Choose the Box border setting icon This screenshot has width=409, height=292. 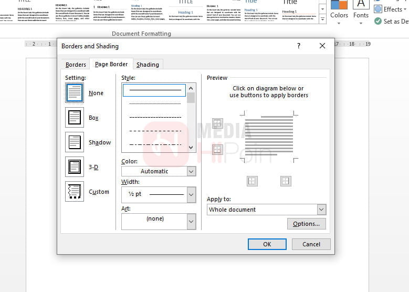point(75,118)
